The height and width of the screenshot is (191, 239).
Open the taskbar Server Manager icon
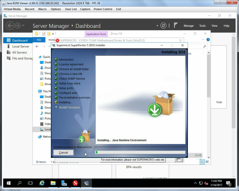pyautogui.click(x=64, y=183)
